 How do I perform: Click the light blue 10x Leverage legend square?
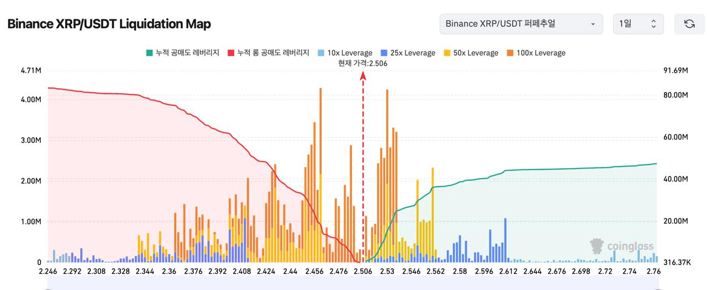pos(321,53)
